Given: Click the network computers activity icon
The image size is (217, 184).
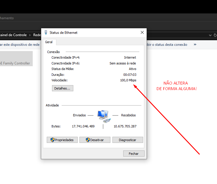Looking at the screenshot, I should 104,116.
